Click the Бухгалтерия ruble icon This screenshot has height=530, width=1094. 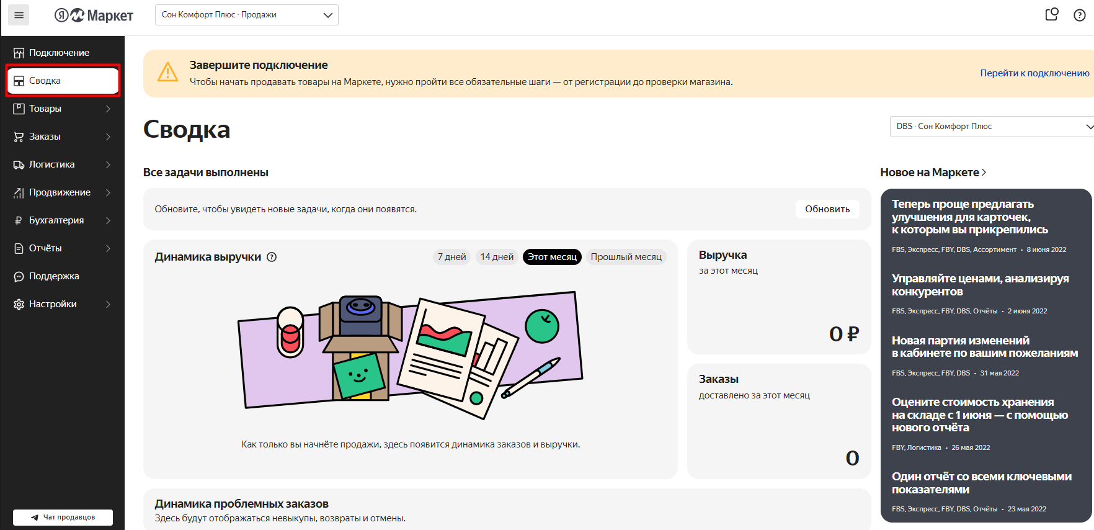coord(19,220)
